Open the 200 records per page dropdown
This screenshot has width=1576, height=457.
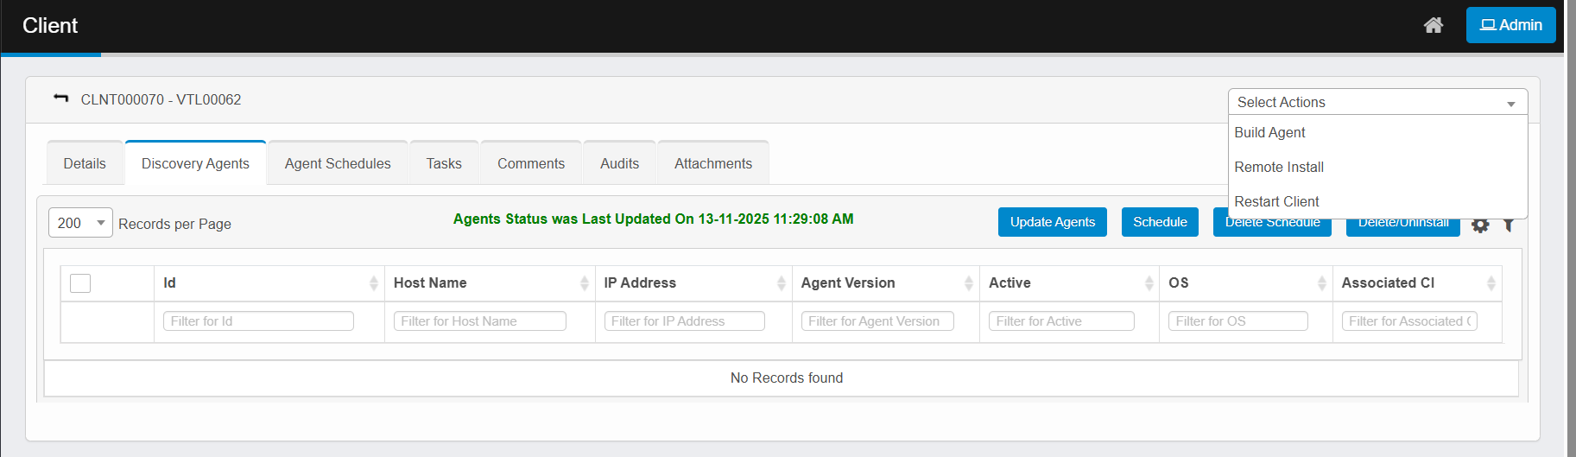tap(80, 223)
